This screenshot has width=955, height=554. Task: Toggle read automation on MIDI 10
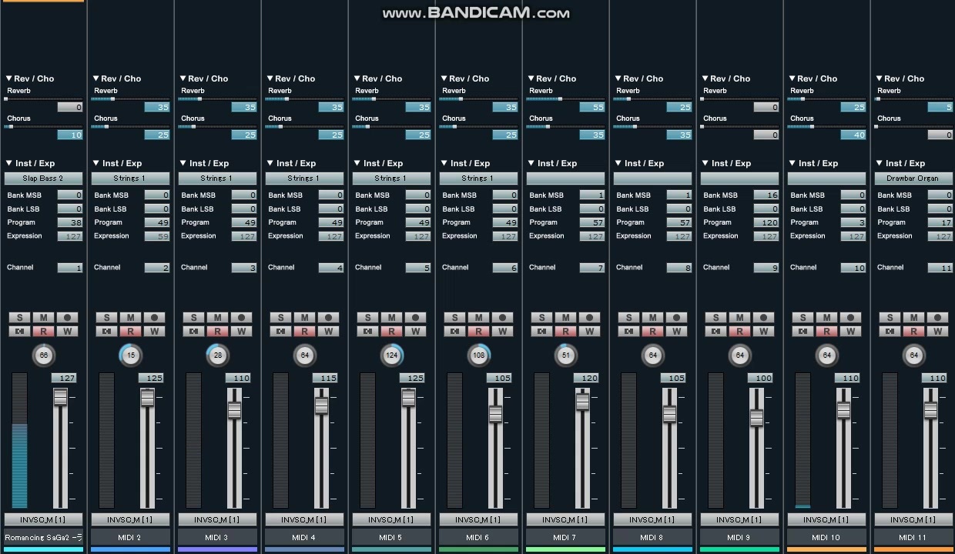click(826, 332)
